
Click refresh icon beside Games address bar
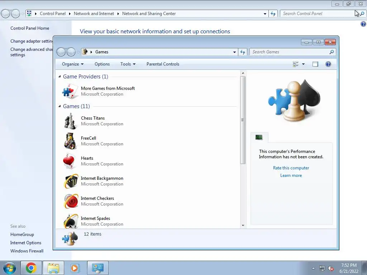coord(243,52)
